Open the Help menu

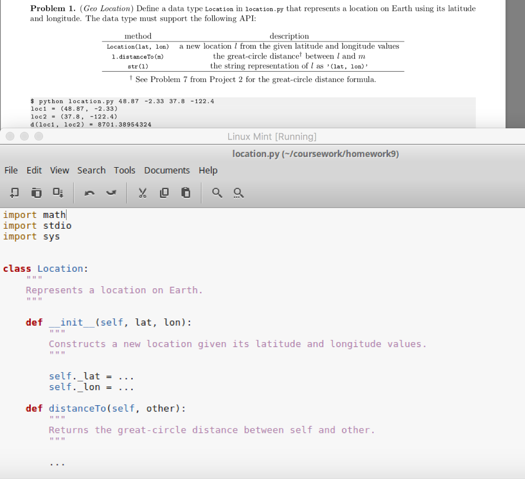[x=208, y=170]
